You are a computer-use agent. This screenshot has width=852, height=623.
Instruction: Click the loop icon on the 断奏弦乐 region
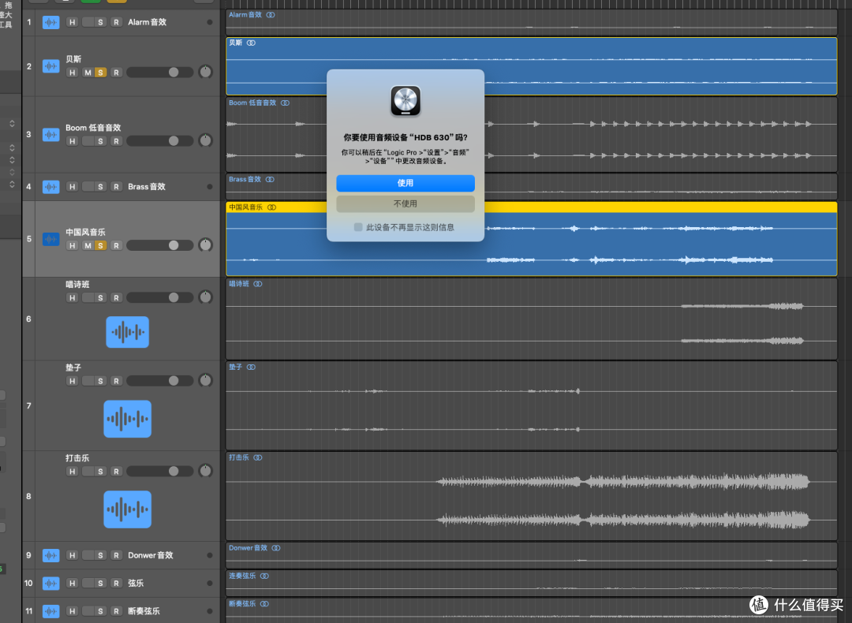[264, 604]
